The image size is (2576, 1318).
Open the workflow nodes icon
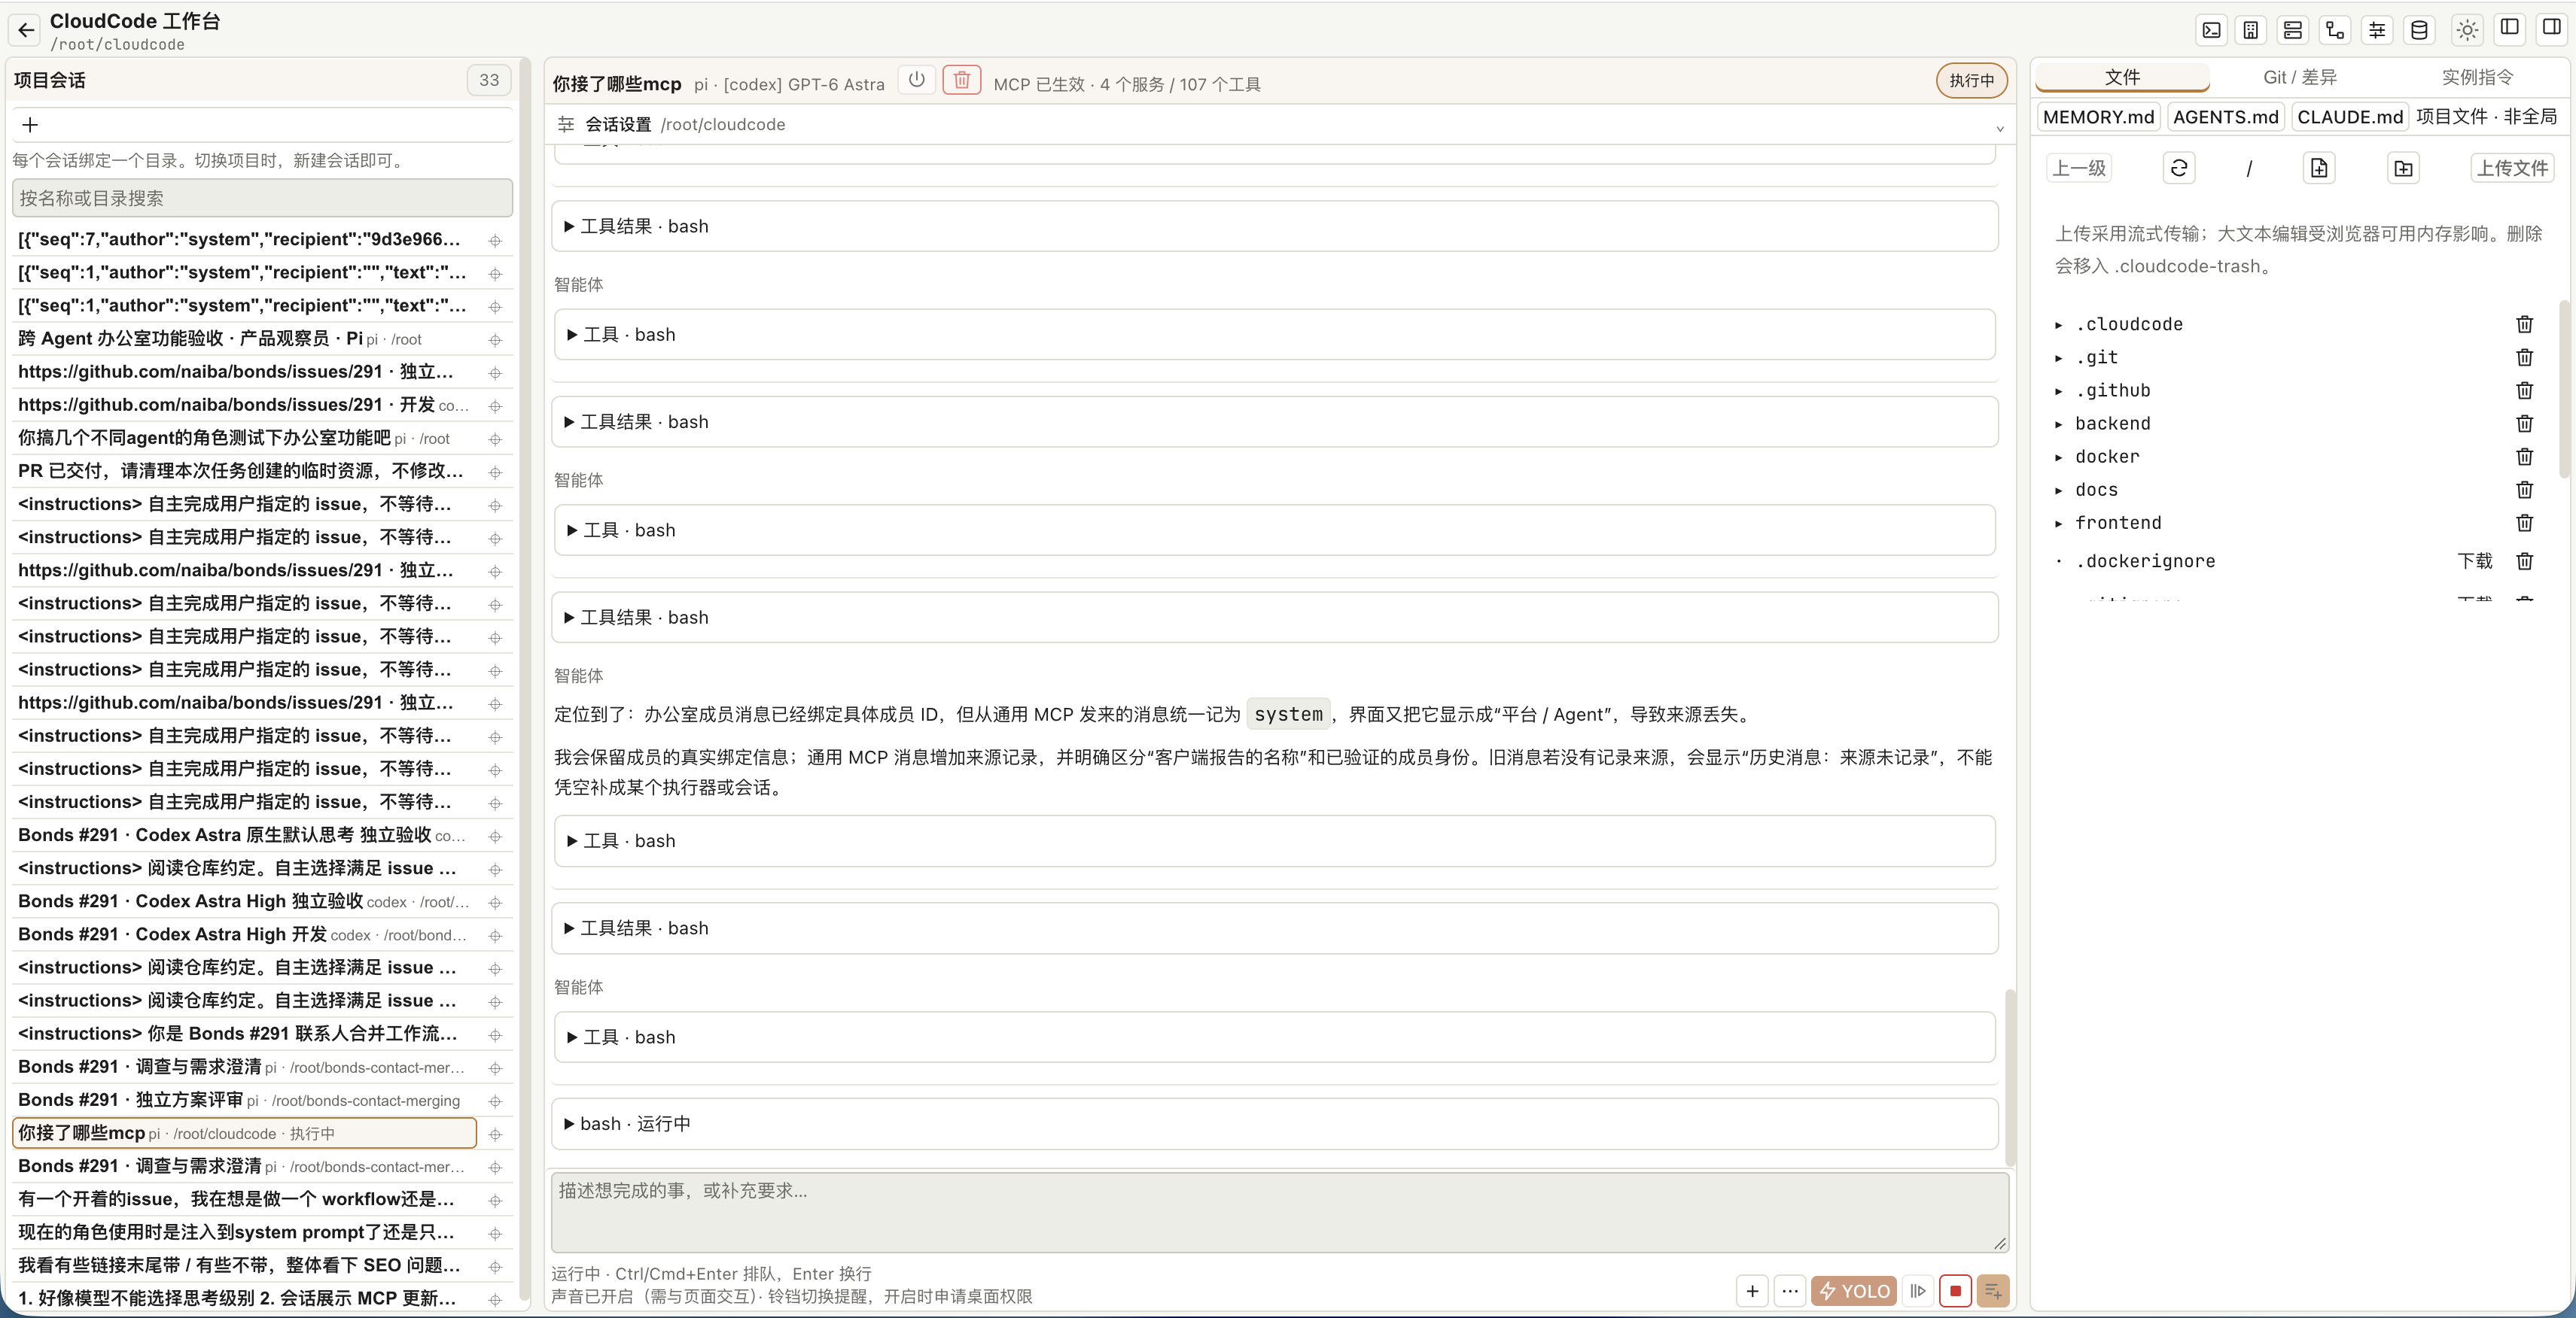point(2335,30)
